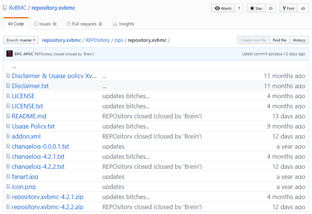Open latest commit 825102e

coord(276,54)
